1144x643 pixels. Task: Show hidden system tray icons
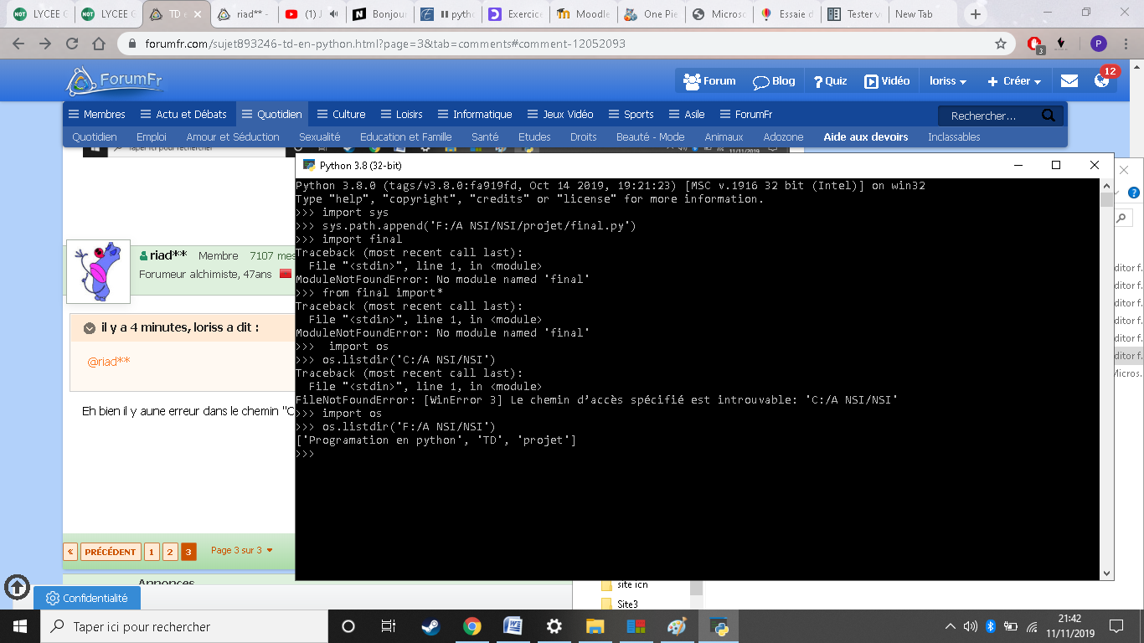(x=951, y=626)
